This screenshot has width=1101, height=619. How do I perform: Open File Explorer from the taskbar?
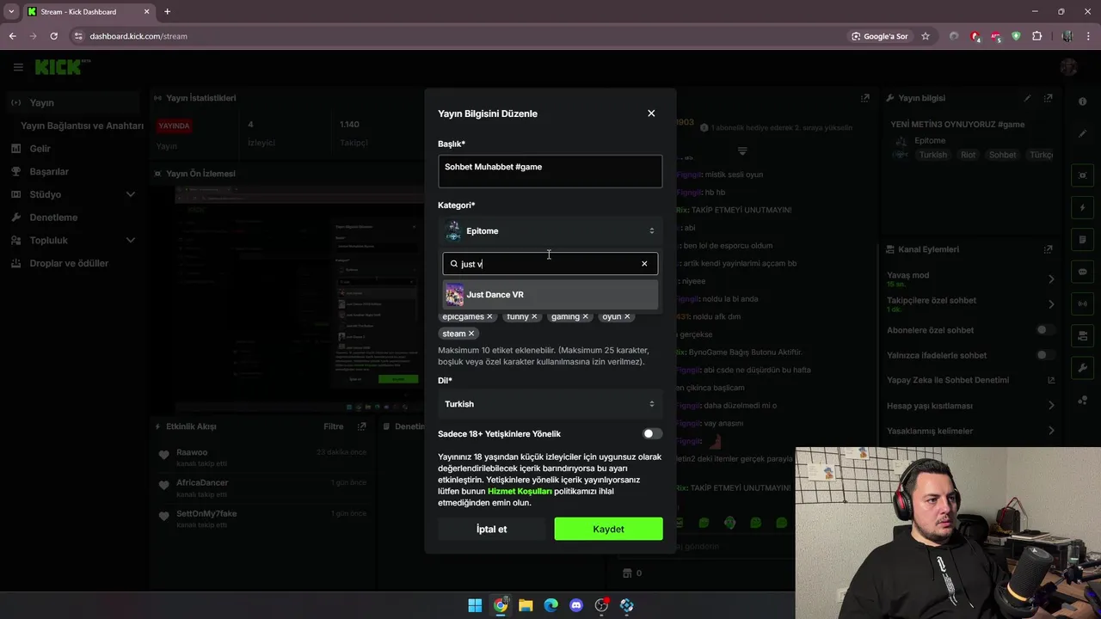[x=526, y=605]
